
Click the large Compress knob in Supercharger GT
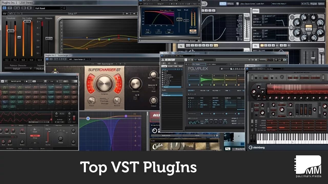104,83
